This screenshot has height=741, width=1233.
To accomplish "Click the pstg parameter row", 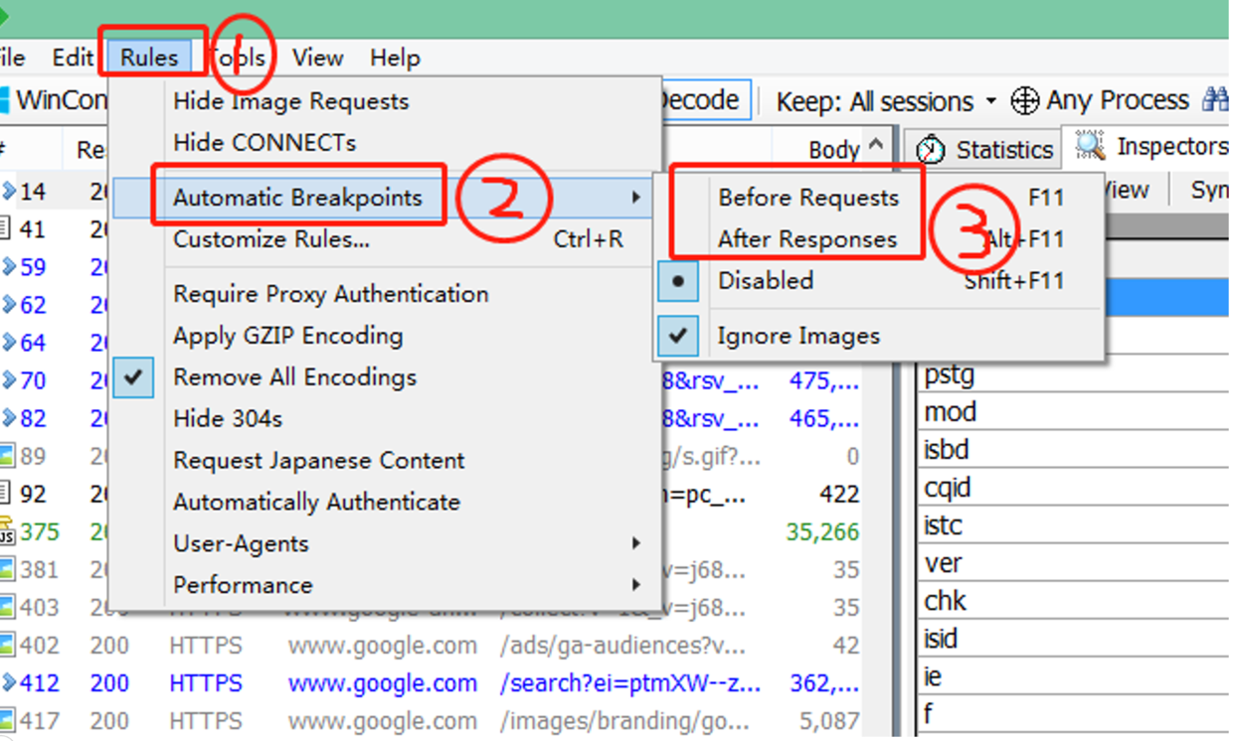I will click(1075, 375).
